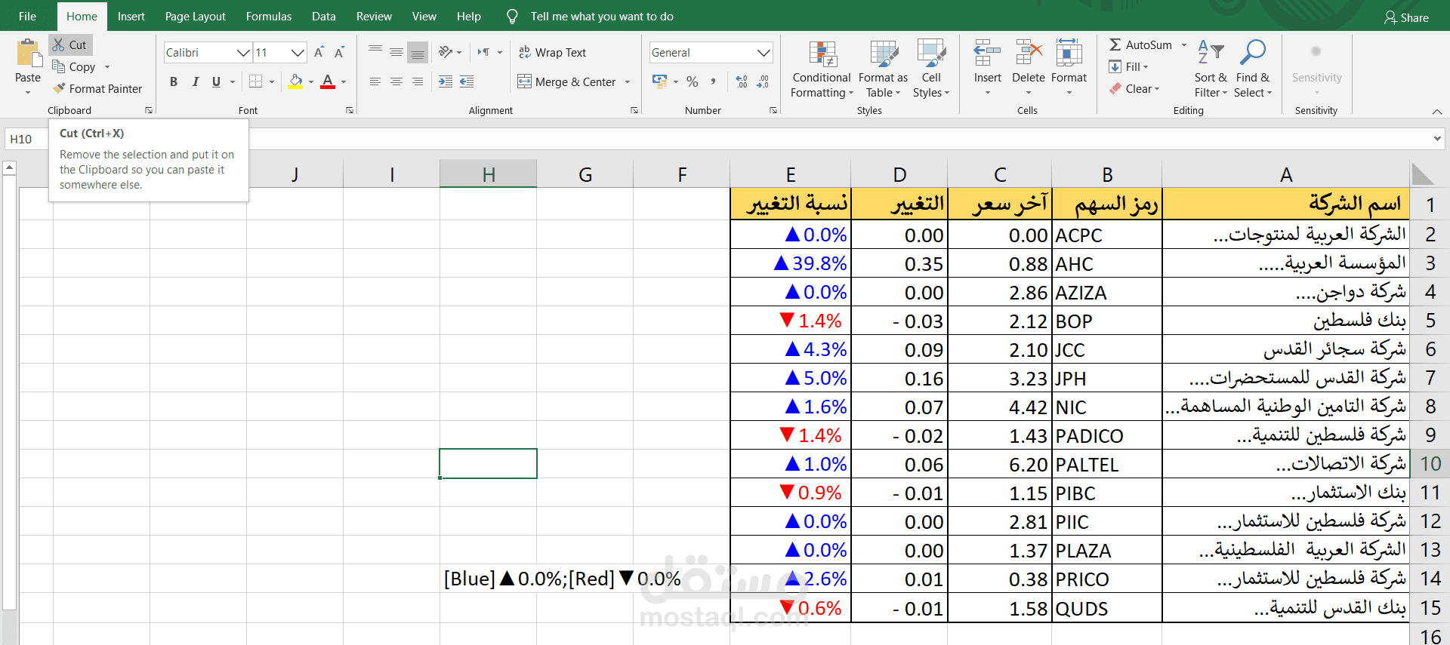Viewport: 1450px width, 645px height.
Task: Click the Share button
Action: [1406, 17]
